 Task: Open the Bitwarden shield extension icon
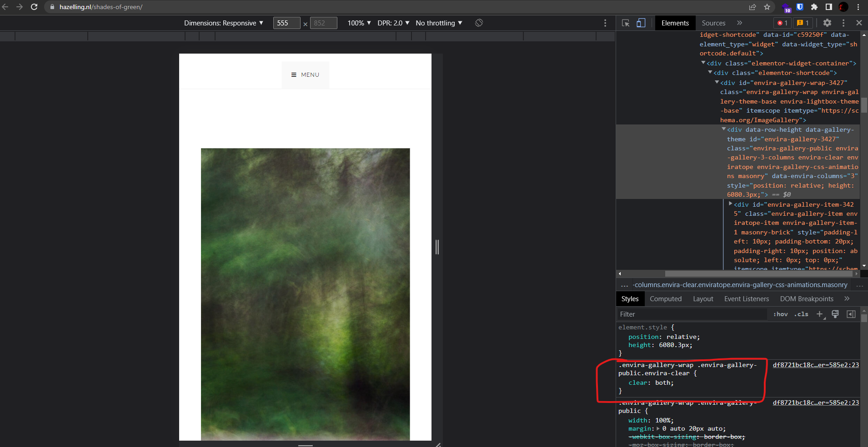point(800,7)
